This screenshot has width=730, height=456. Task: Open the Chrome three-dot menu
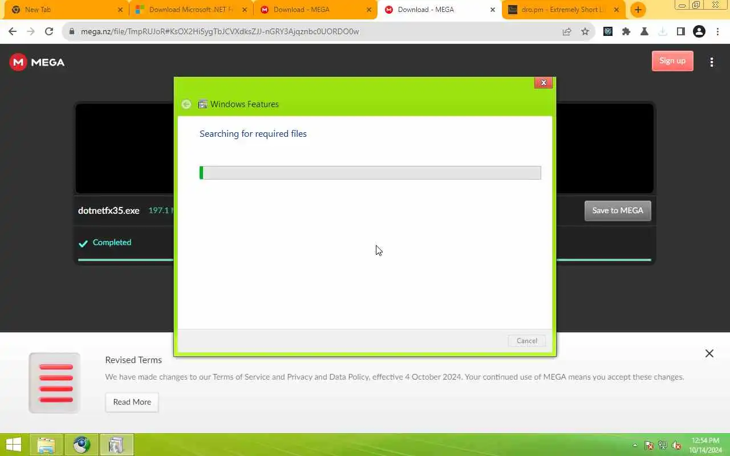(717, 32)
